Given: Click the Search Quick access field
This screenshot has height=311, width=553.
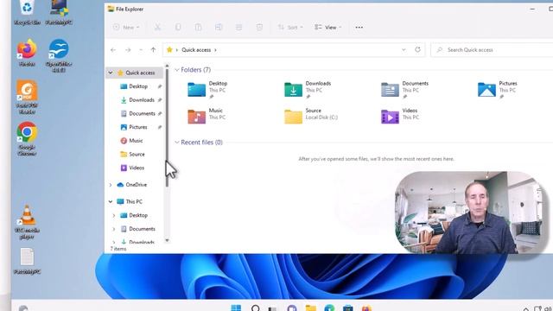Looking at the screenshot, I should point(492,50).
